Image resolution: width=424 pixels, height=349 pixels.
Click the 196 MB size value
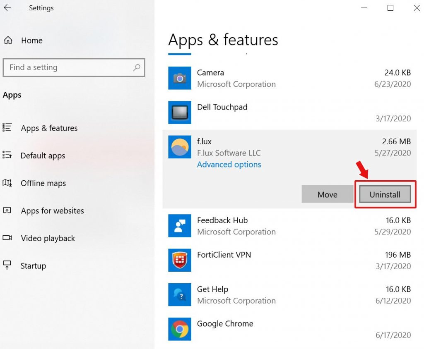tap(398, 255)
